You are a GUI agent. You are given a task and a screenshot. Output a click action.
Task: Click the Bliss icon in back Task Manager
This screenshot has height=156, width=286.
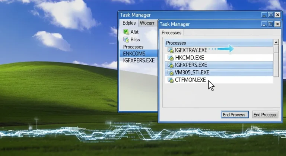(126, 39)
